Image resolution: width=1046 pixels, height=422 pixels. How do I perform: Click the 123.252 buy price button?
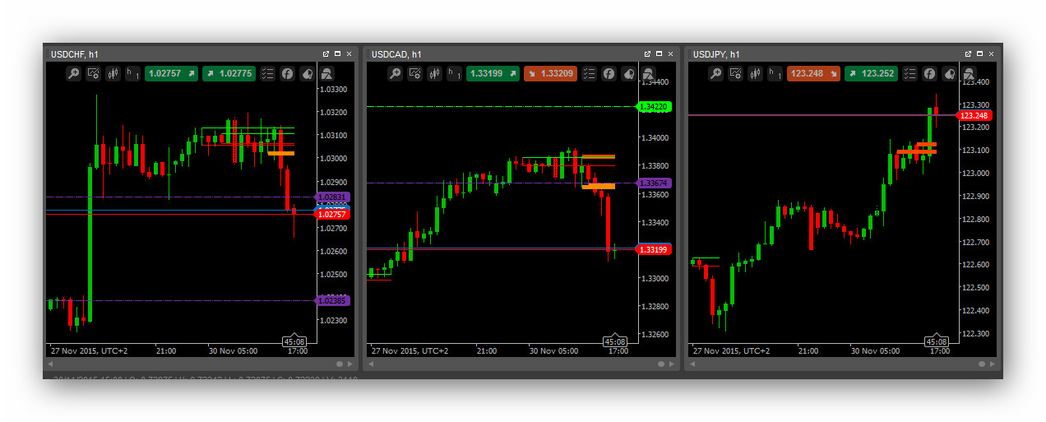coord(871,73)
